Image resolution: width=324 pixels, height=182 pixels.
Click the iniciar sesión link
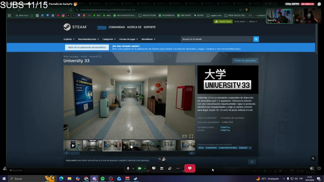pyautogui.click(x=239, y=21)
